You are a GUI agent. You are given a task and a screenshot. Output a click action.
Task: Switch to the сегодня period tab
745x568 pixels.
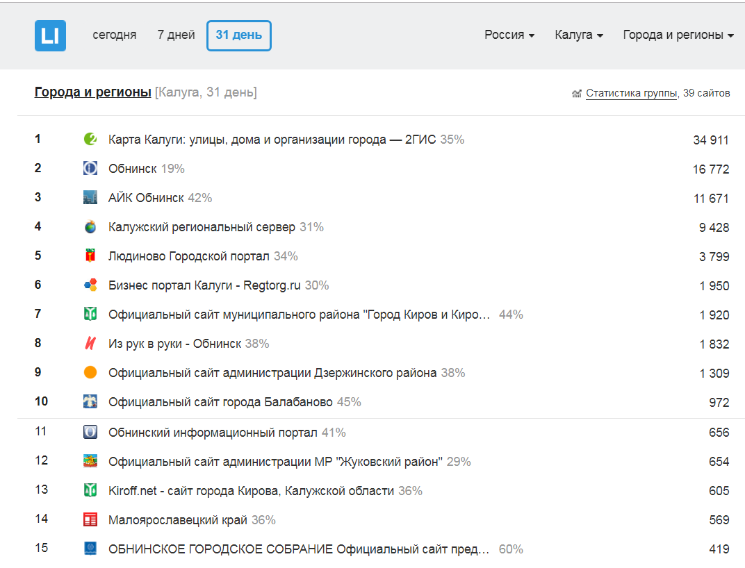click(x=115, y=35)
